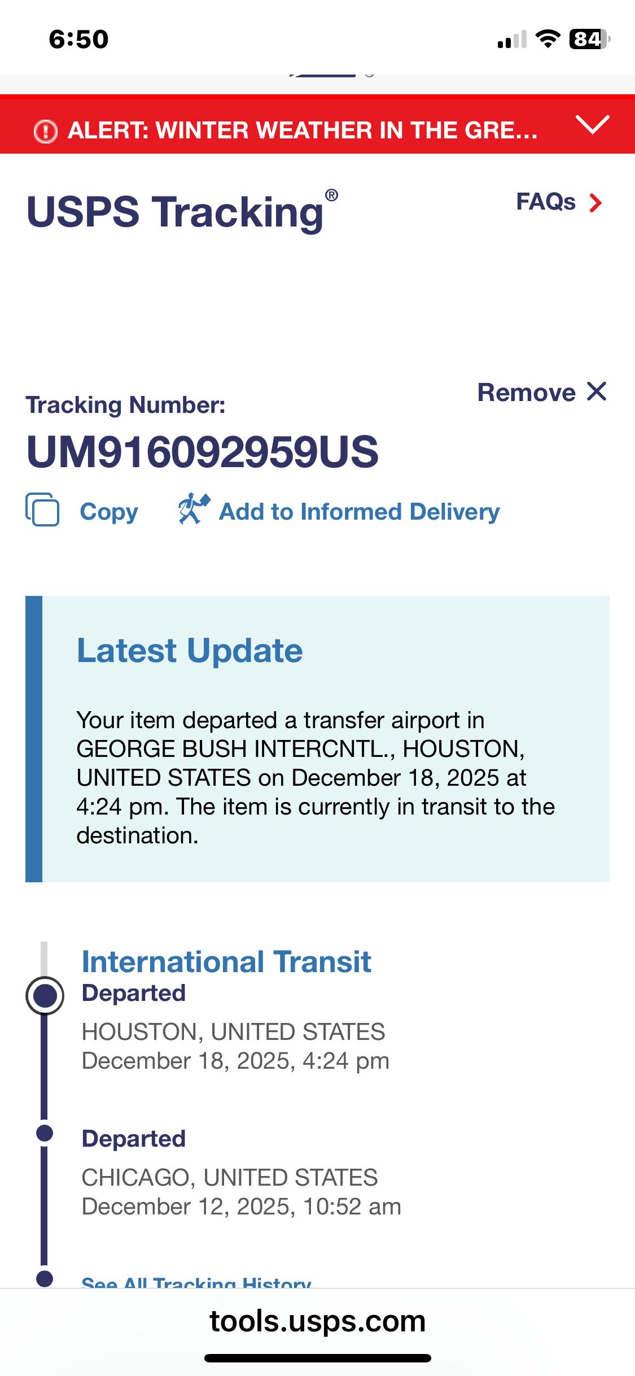The width and height of the screenshot is (635, 1376).
Task: Tap the tracking number UM916092959US
Action: coord(202,452)
